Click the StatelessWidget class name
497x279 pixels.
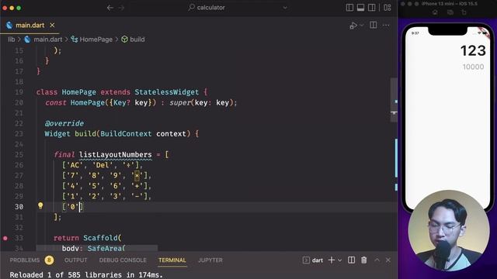pos(167,92)
